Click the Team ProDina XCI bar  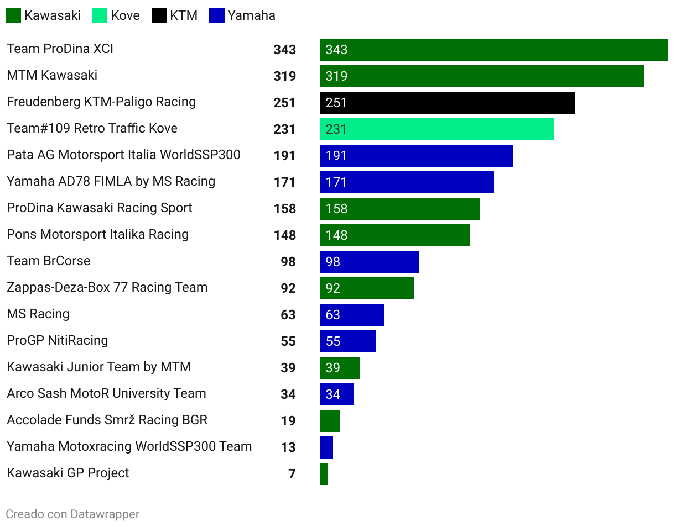[x=494, y=50]
